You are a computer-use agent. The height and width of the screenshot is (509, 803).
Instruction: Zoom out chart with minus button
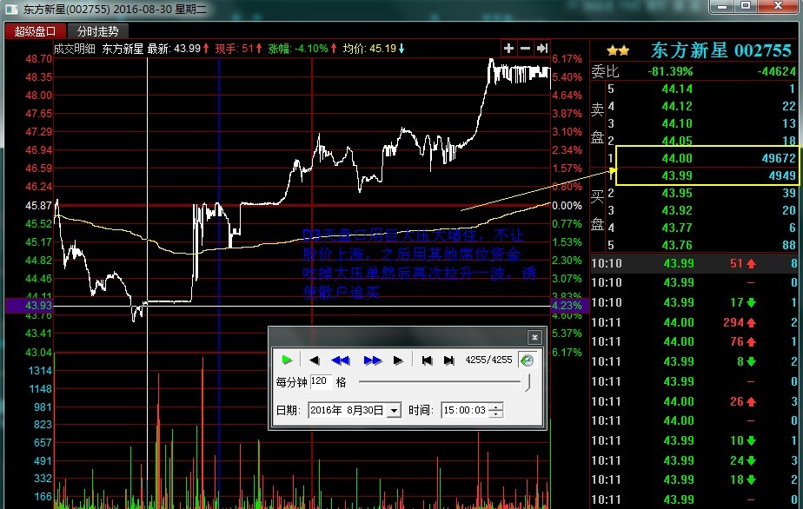tap(525, 48)
